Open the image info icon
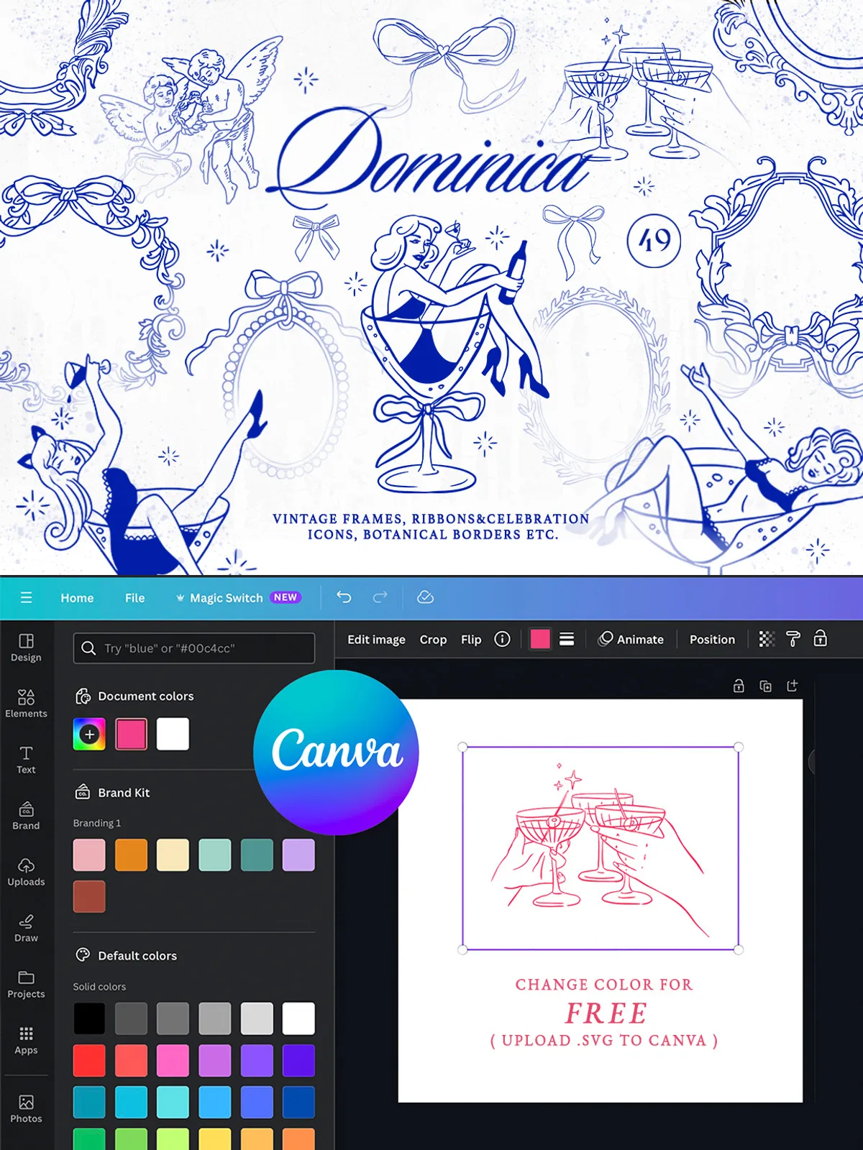Viewport: 863px width, 1150px height. click(x=502, y=639)
